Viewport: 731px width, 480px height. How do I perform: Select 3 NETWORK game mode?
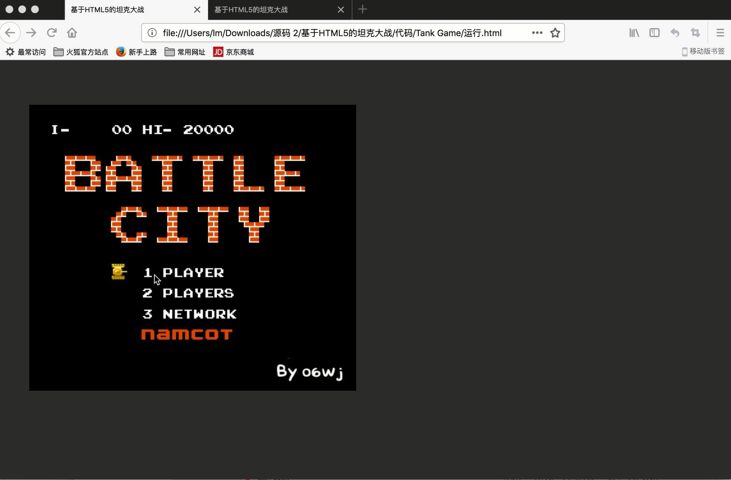tap(189, 314)
